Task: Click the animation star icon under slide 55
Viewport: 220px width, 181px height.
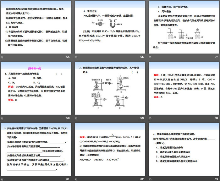Action: point(2,57)
